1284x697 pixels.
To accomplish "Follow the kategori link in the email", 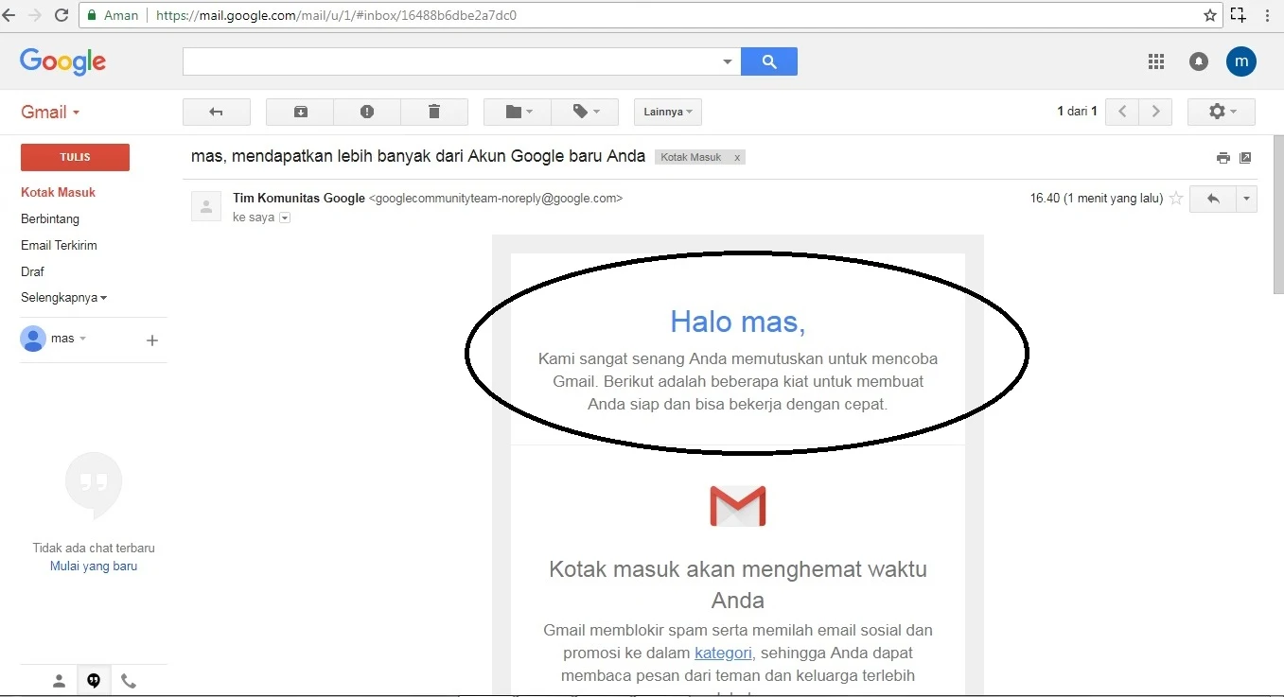I will pos(723,653).
